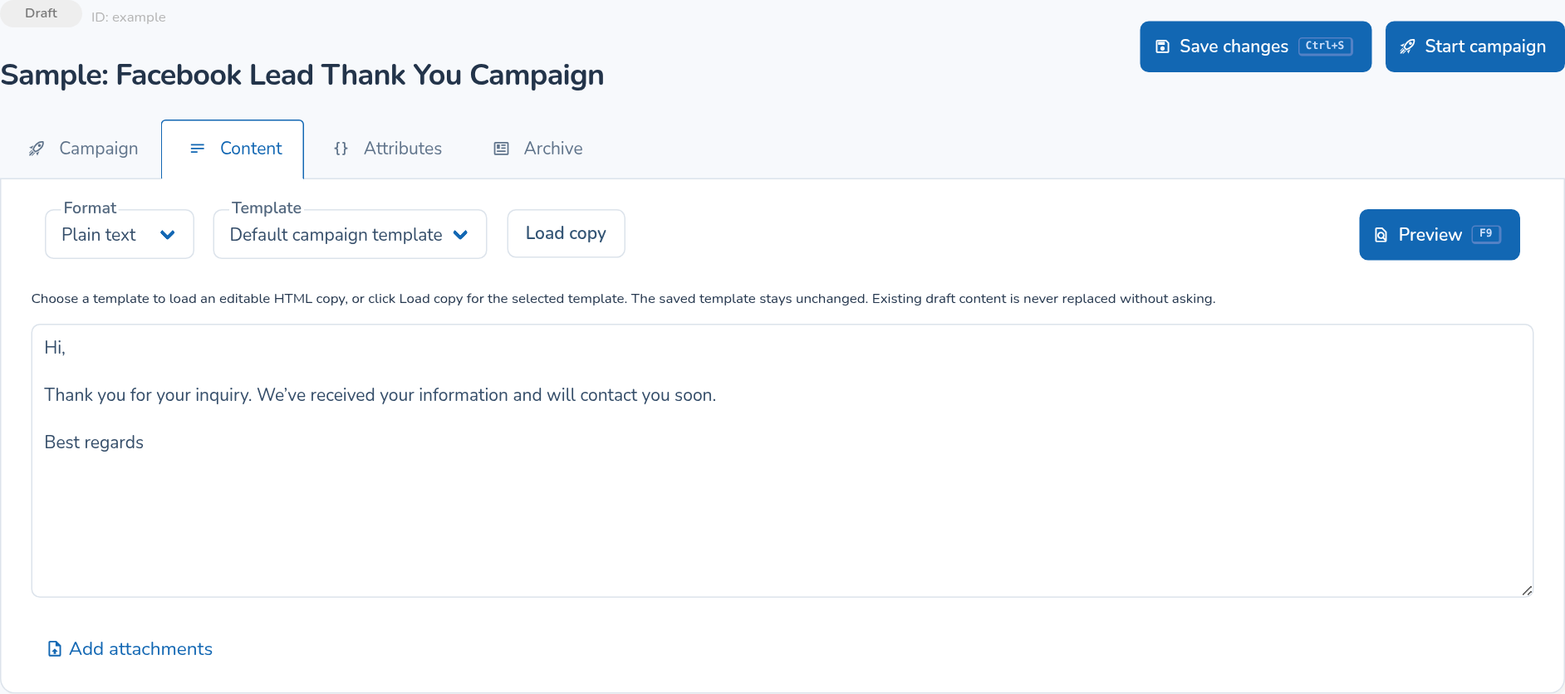Click the rocket icon in Start campaign
The width and height of the screenshot is (1565, 694).
(x=1407, y=46)
